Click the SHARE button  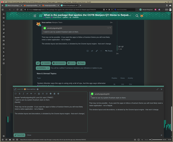click(46, 63)
